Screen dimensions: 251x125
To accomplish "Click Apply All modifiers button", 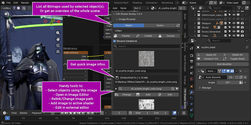I will (x=209, y=55).
